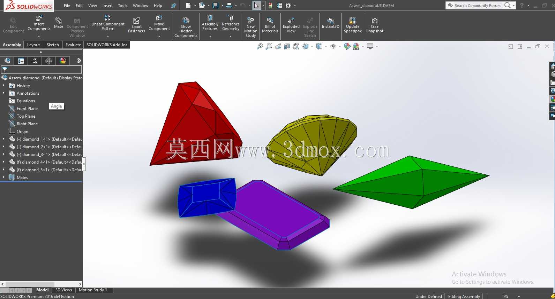Click the Zoom to Fit icon
The height and width of the screenshot is (299, 555).
click(x=260, y=46)
